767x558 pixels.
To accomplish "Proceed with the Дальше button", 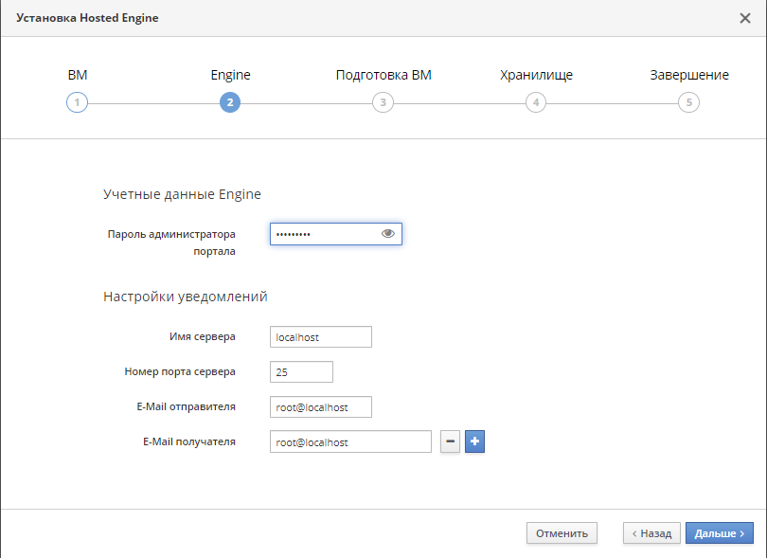I will click(x=719, y=533).
